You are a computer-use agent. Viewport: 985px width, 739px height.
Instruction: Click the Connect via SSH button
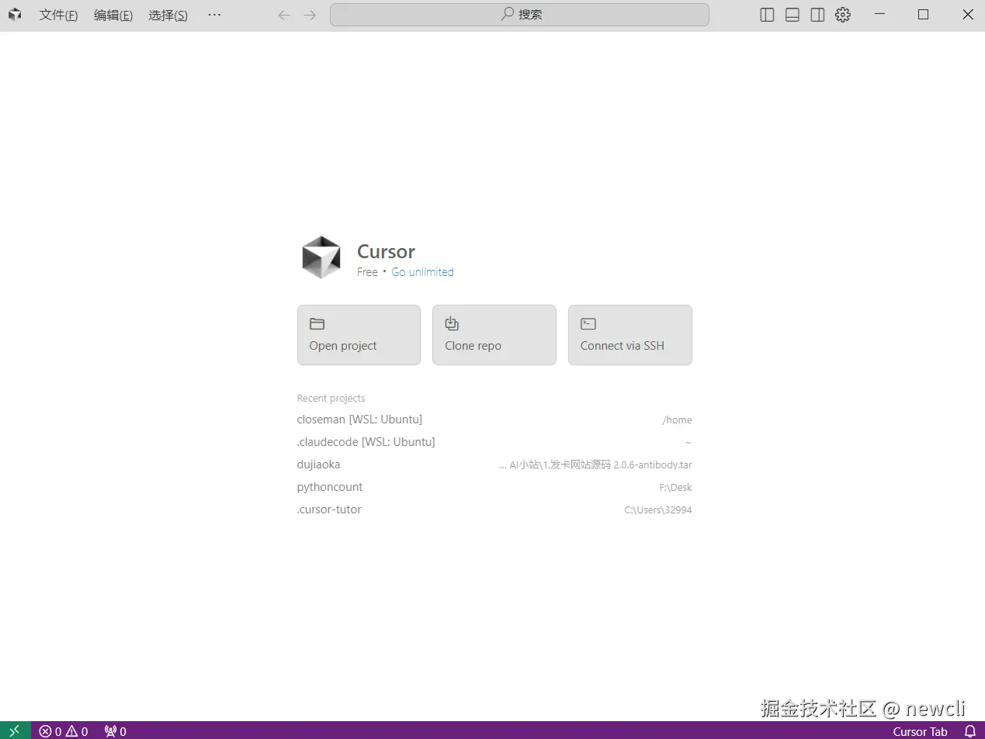(x=630, y=335)
